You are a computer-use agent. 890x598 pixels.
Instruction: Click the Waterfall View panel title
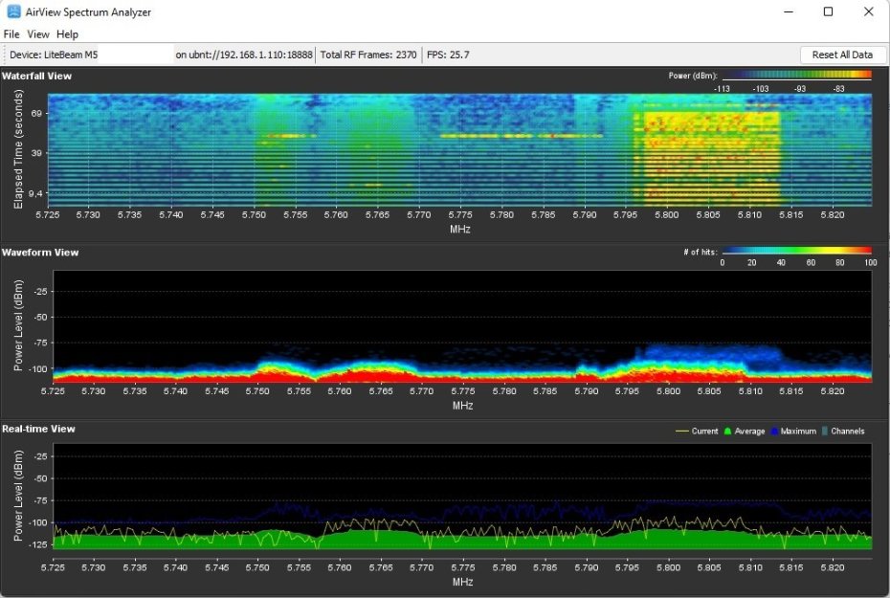click(37, 76)
